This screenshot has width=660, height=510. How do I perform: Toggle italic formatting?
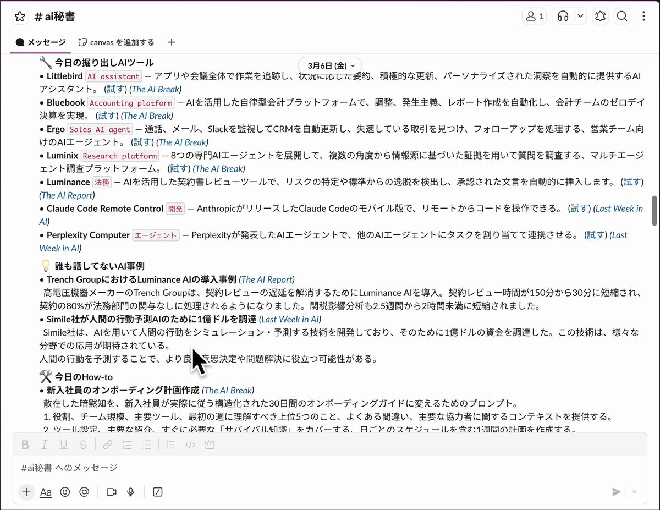[45, 445]
